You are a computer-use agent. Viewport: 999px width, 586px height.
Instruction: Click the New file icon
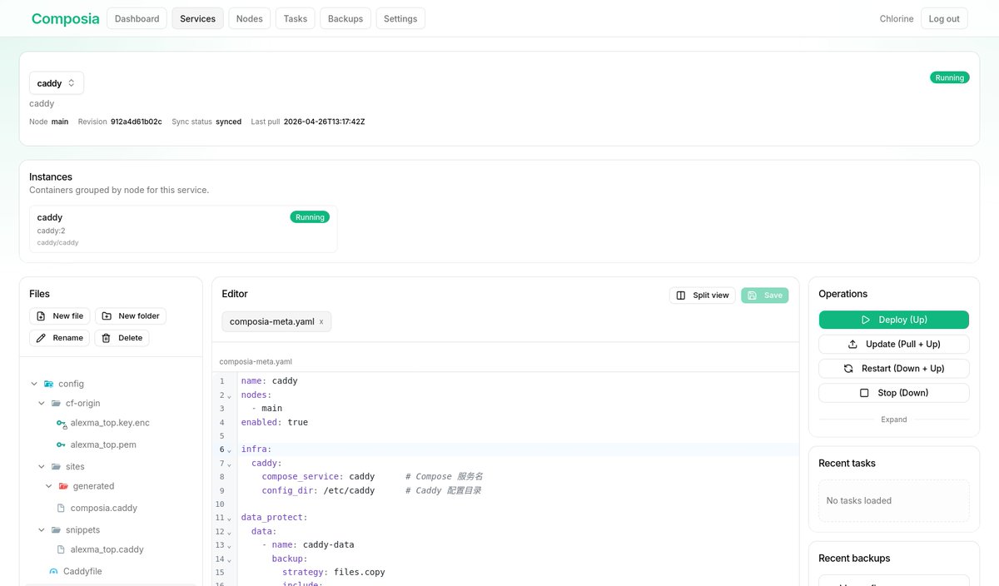41,316
